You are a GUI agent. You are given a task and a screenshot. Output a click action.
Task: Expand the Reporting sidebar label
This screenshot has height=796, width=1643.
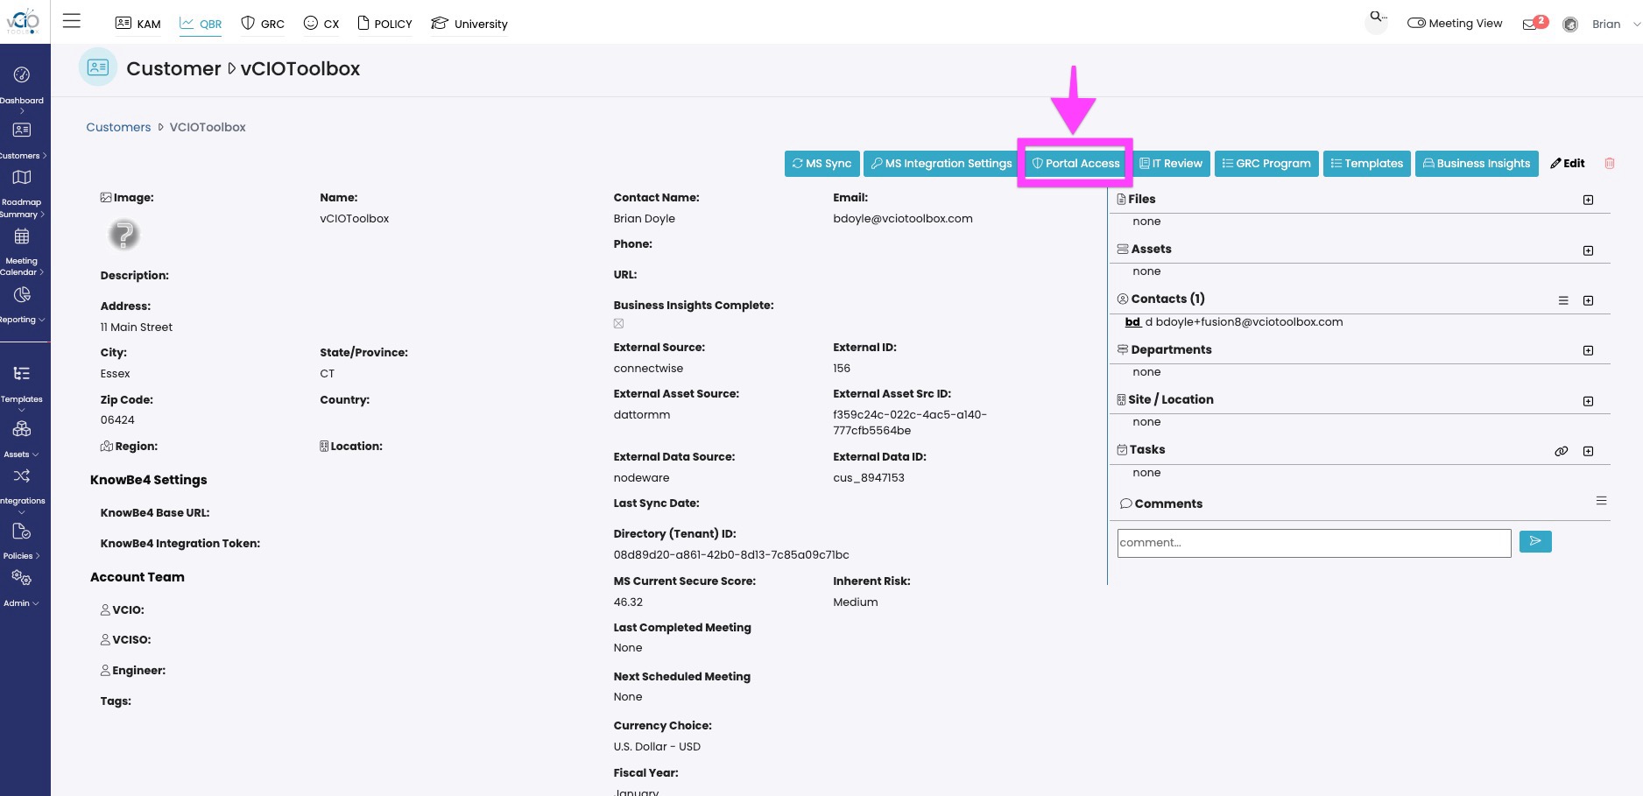point(22,320)
